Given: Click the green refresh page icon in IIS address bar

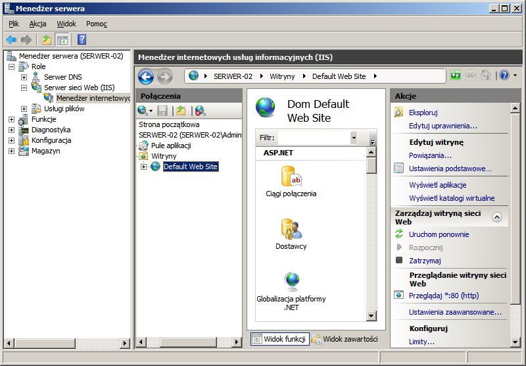Looking at the screenshot, I should coord(456,75).
